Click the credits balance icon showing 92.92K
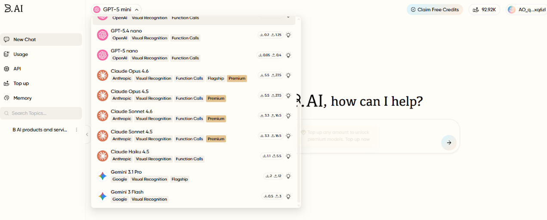The height and width of the screenshot is (220, 547). coord(476,9)
